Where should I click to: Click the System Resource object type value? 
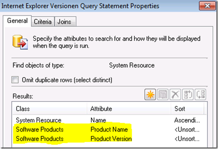pos(132,65)
